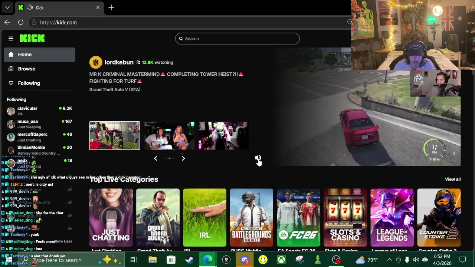Open PUBG Battlegrounds Mobile category card
Image resolution: width=475 pixels, height=267 pixels.
tap(251, 218)
